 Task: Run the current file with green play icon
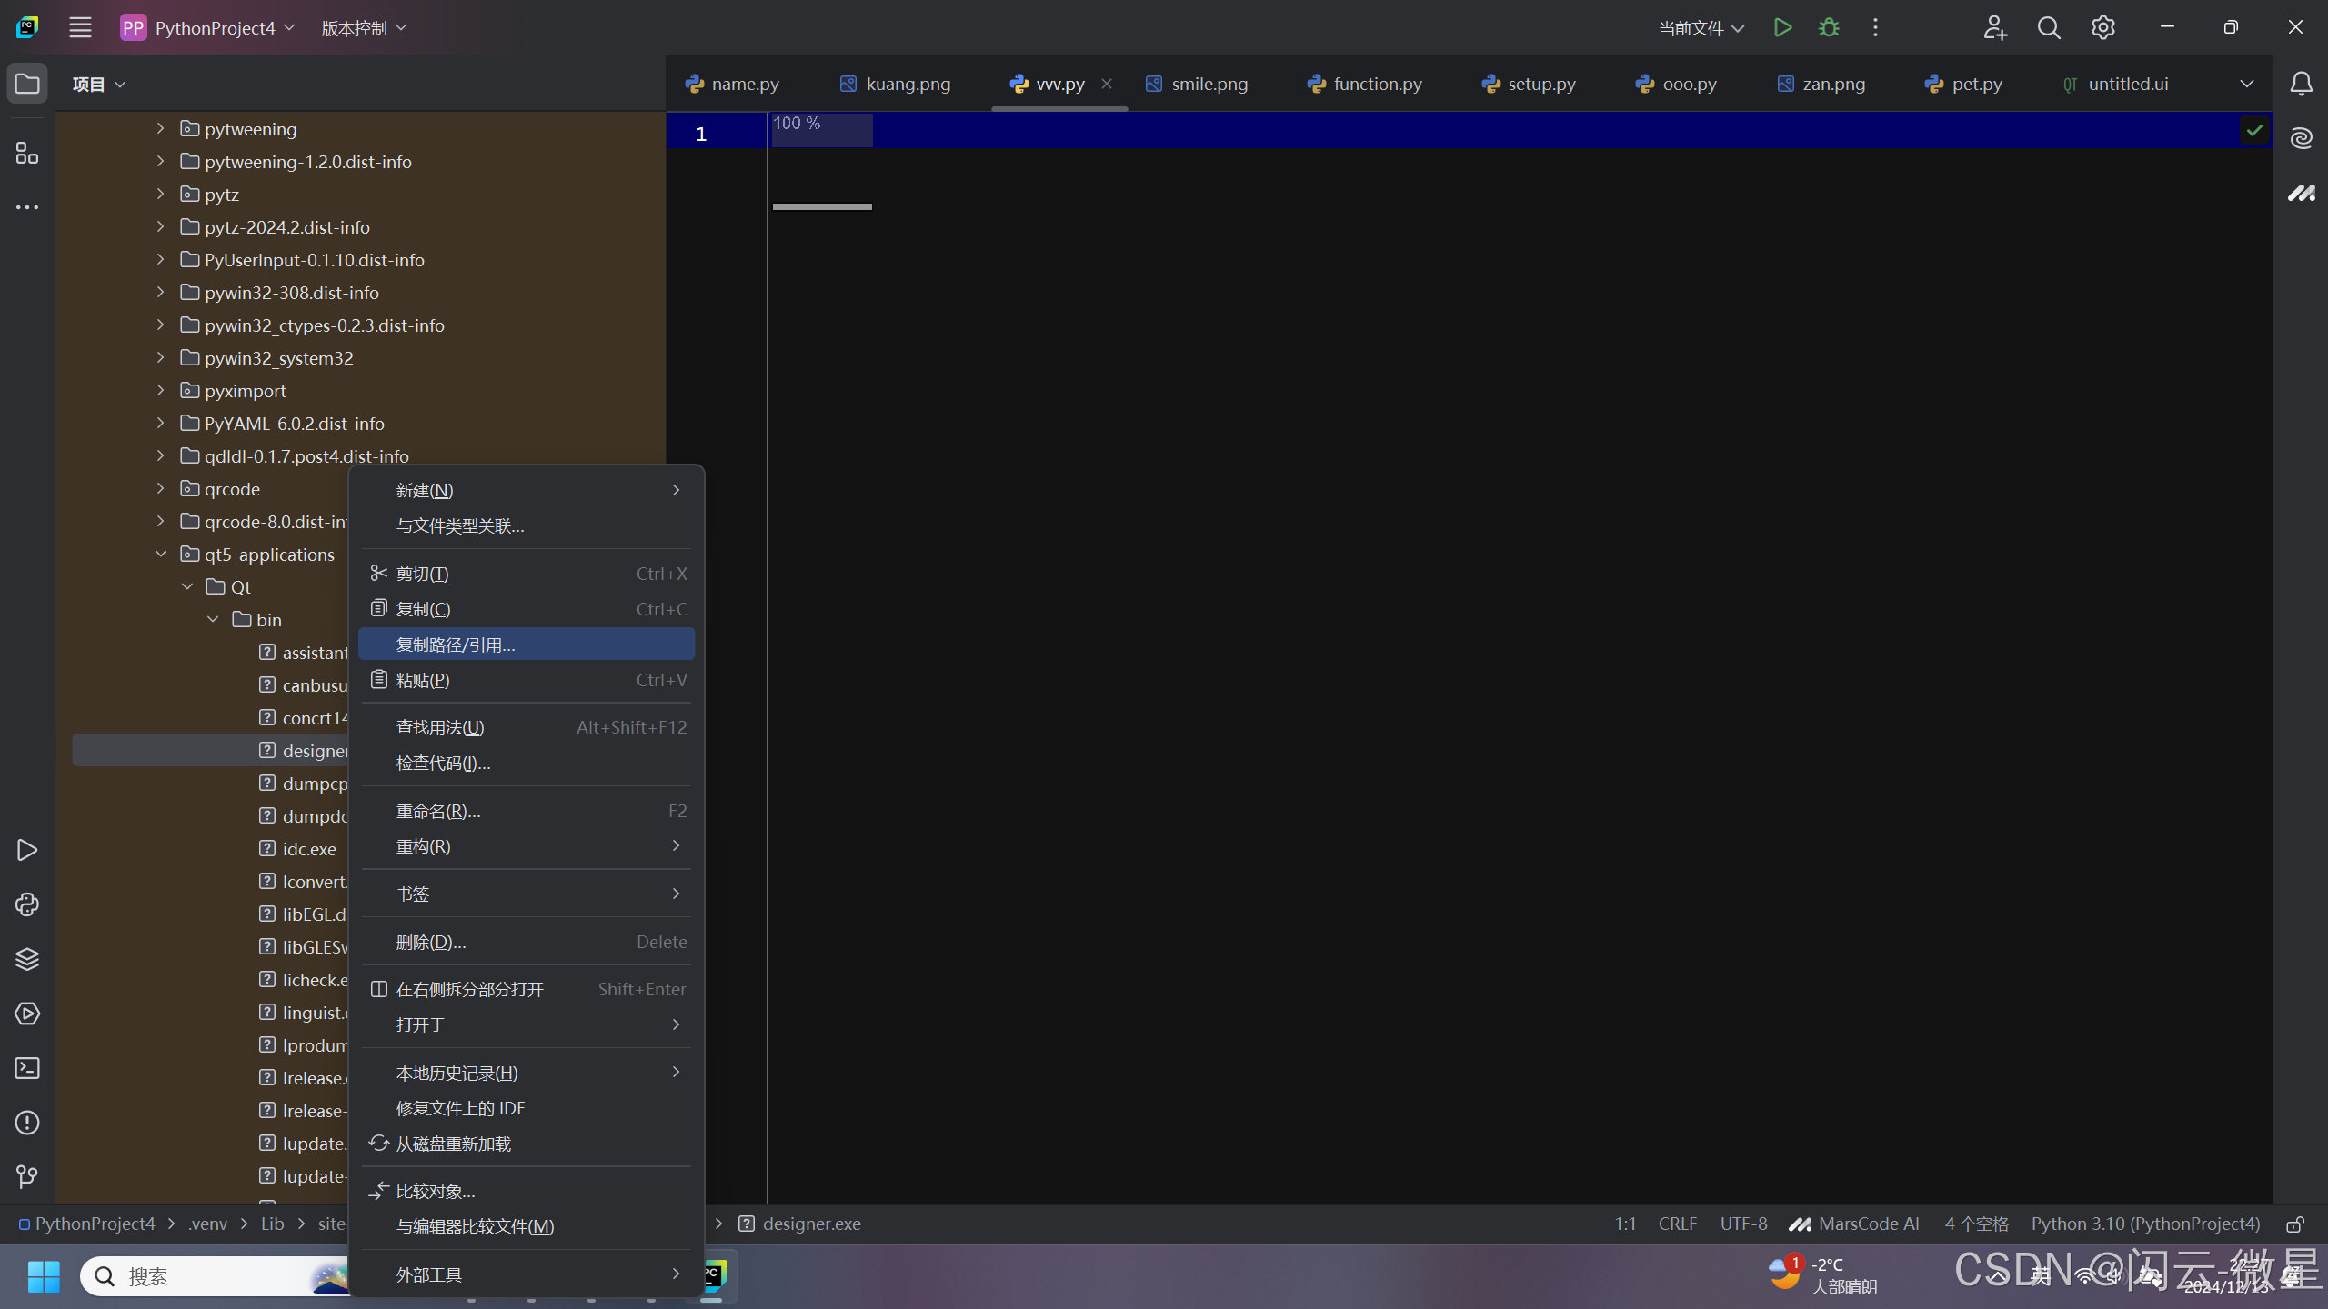[1782, 28]
